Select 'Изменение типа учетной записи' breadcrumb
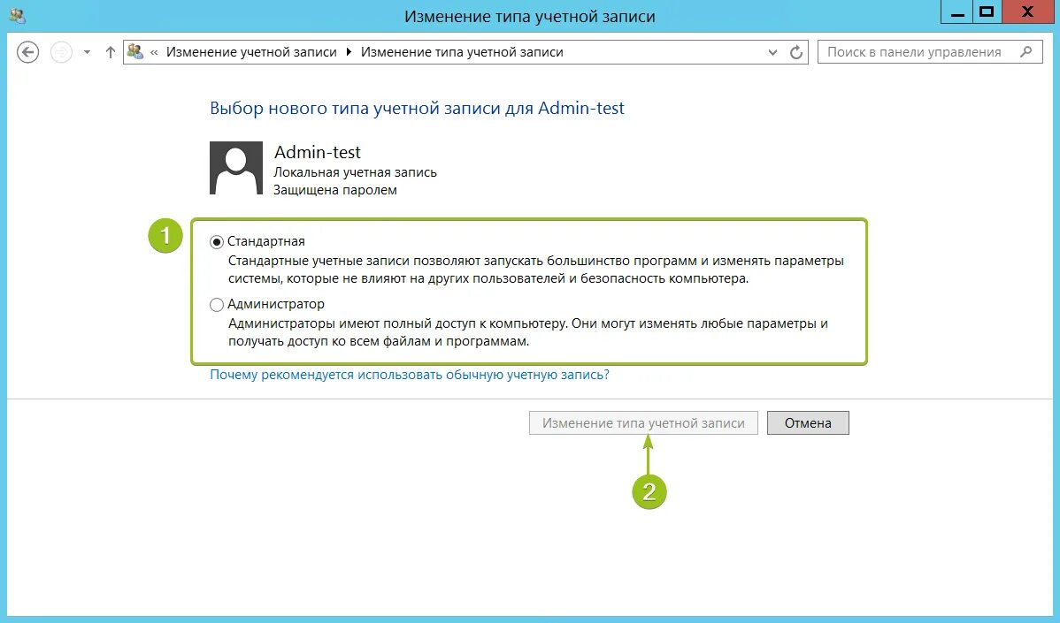This screenshot has height=623, width=1060. coord(462,52)
